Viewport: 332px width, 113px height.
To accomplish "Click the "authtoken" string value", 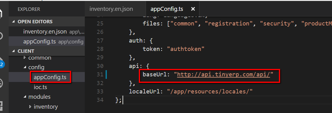I will point(186,49).
